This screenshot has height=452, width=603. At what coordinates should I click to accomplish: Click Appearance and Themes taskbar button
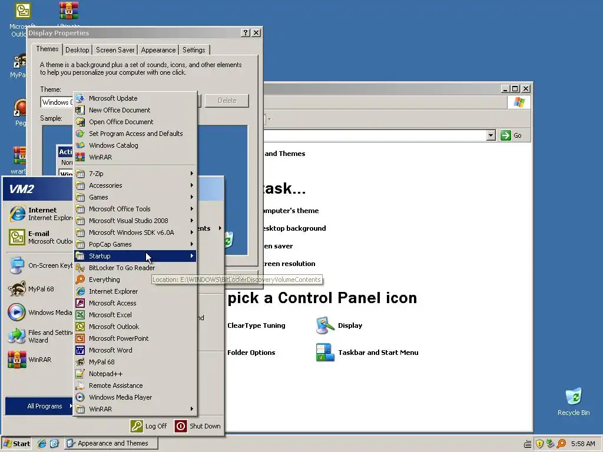click(x=111, y=444)
